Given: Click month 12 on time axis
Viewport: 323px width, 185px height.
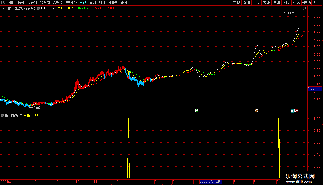Looking at the screenshot, I should pyautogui.click(x=116, y=182).
